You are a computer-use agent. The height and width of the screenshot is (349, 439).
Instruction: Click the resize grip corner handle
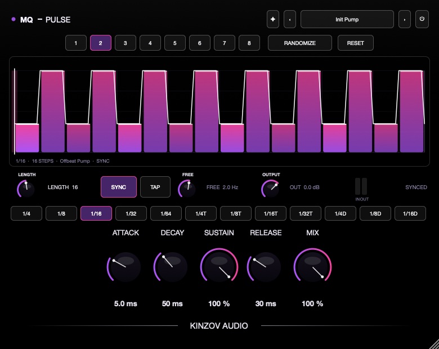tap(434, 344)
